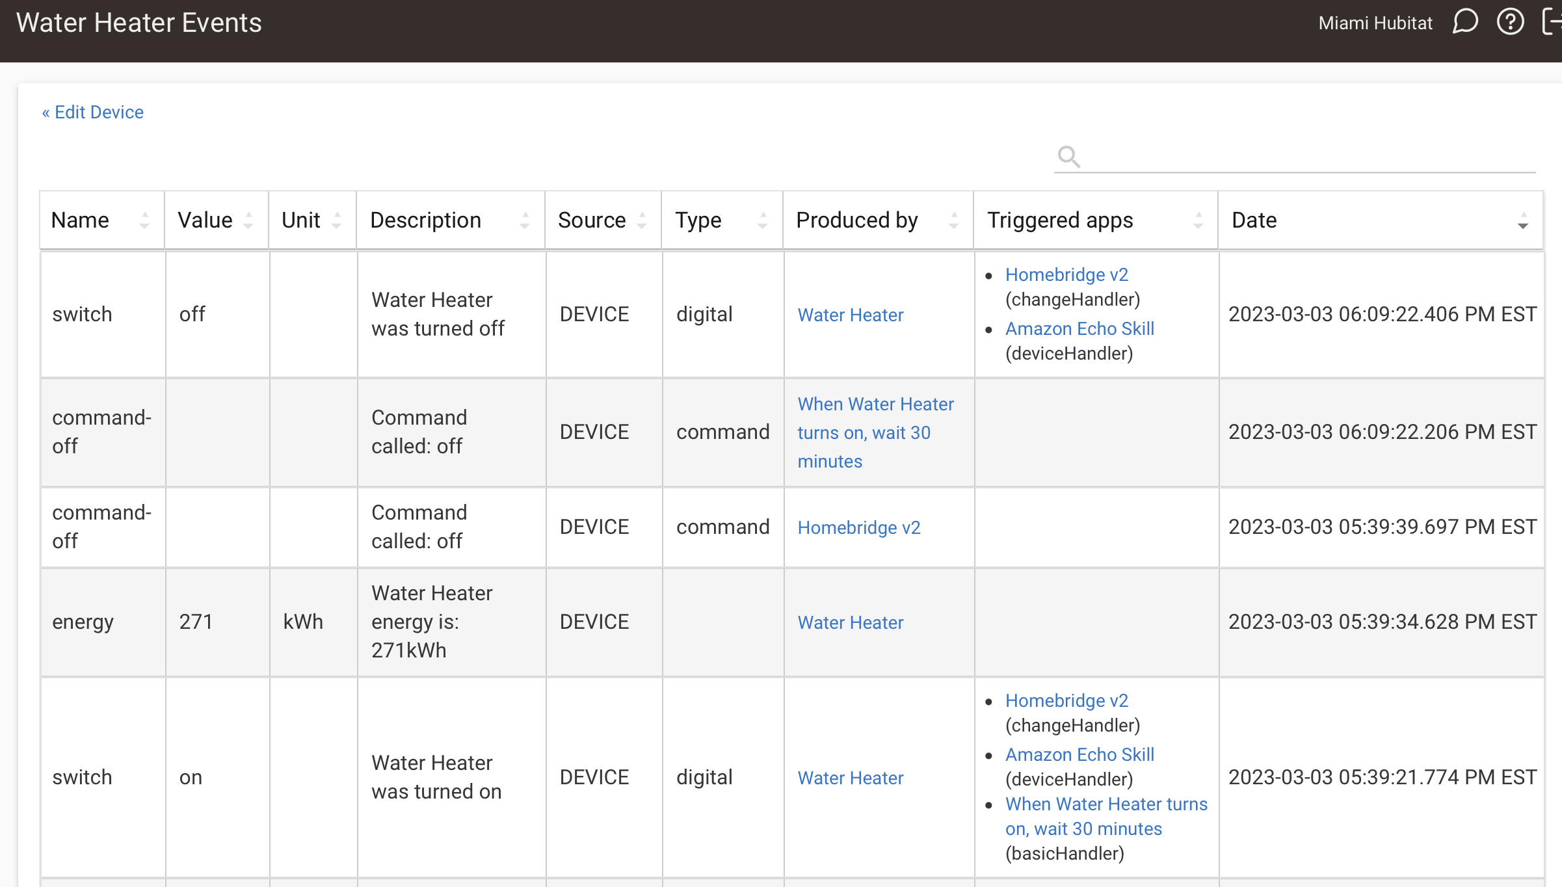1562x887 pixels.
Task: Open Water Heater link in energy row
Action: click(x=850, y=623)
